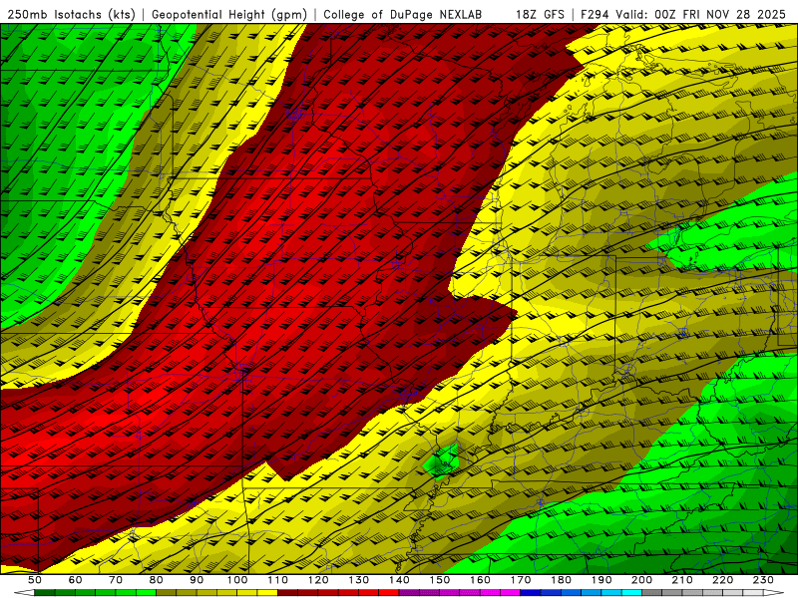Click the dark blue swatch after 170
798x598 pixels.
point(531,593)
